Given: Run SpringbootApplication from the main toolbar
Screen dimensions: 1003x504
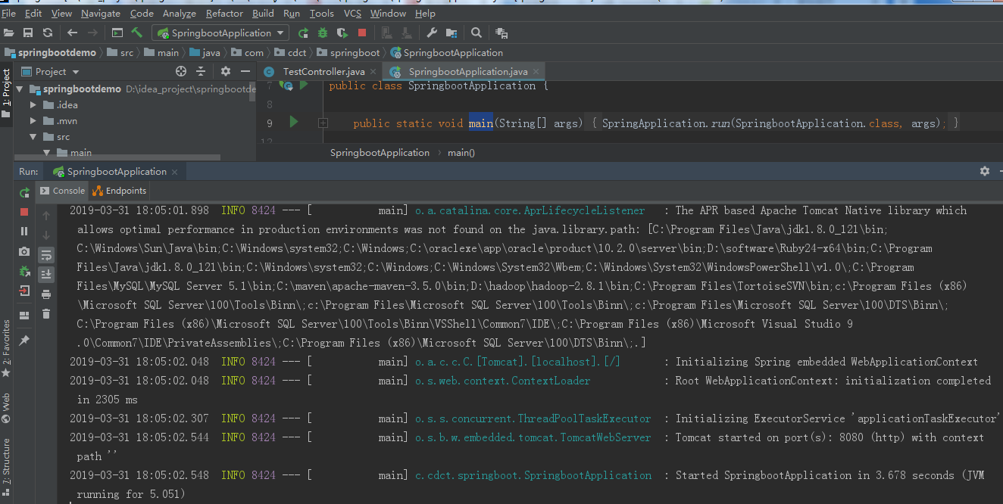Looking at the screenshot, I should tap(303, 33).
